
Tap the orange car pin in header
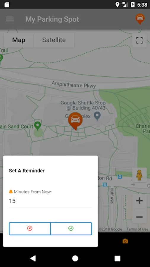click(x=140, y=19)
